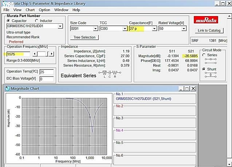Viewport: 232px width, 167px height.
Task: Click the Ultra-small type label
Action: [19, 33]
